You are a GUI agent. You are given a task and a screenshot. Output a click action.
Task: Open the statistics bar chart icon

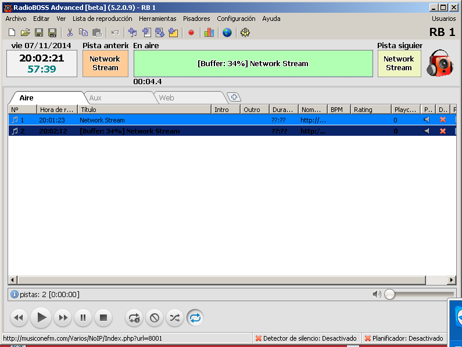point(209,32)
